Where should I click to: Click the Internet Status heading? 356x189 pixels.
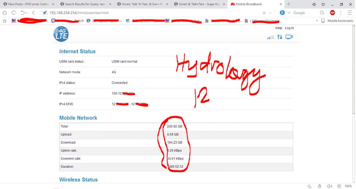pos(77,51)
